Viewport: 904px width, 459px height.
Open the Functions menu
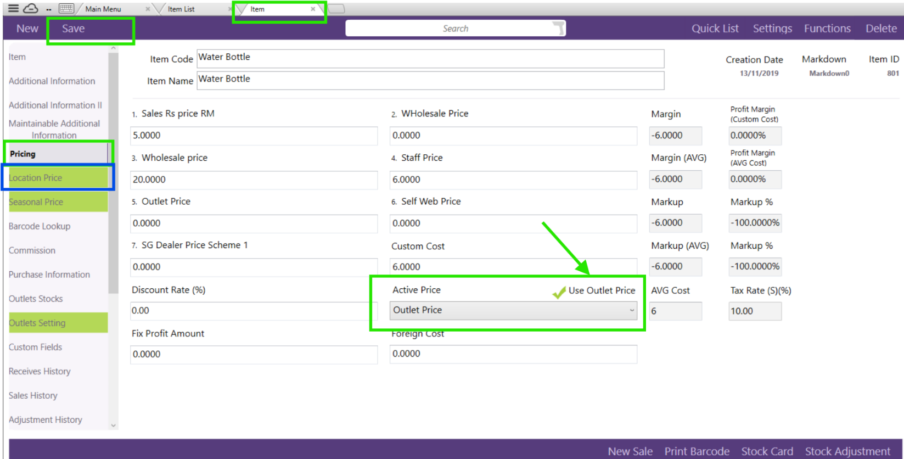[x=827, y=29]
